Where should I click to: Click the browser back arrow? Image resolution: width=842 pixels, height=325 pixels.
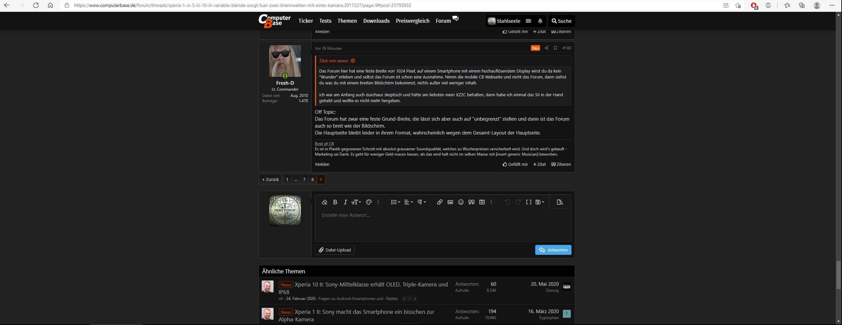[x=7, y=5]
